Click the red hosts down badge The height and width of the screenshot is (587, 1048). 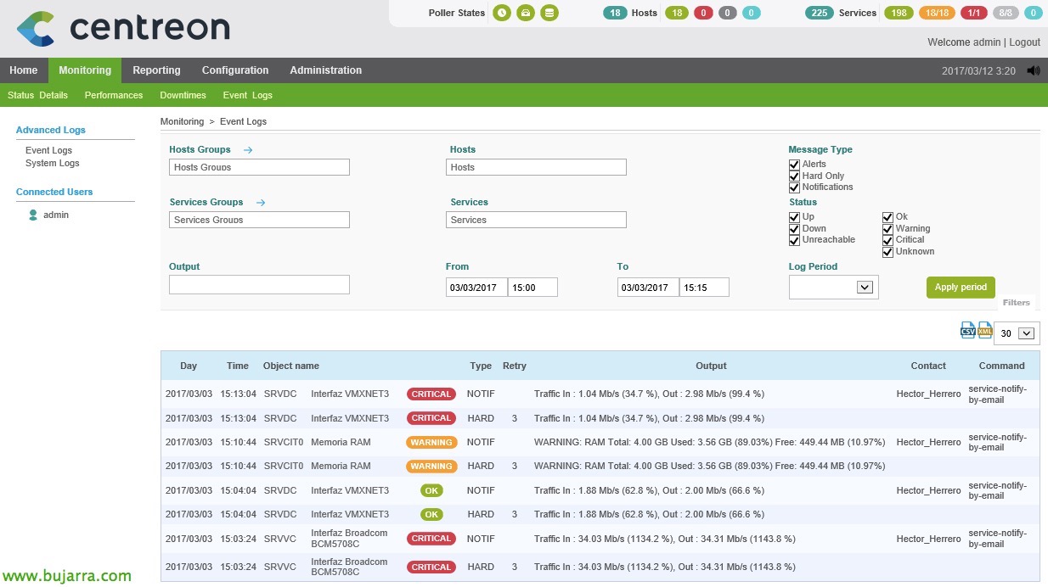(703, 13)
